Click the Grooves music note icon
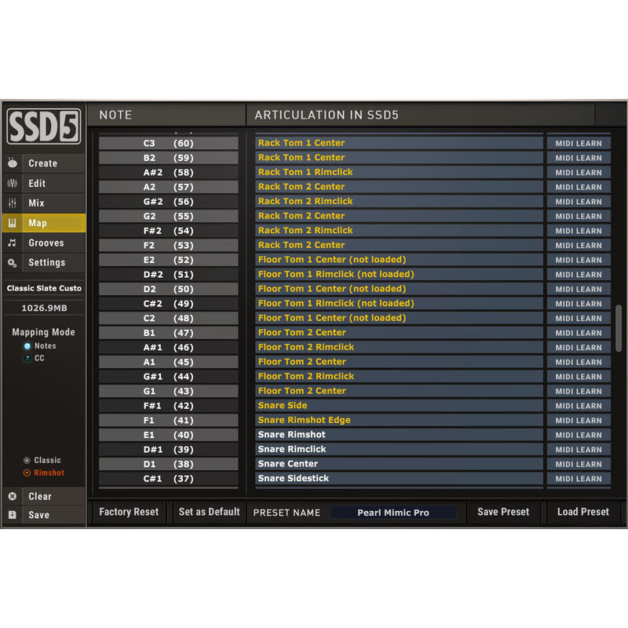This screenshot has width=628, height=628. click(x=13, y=243)
